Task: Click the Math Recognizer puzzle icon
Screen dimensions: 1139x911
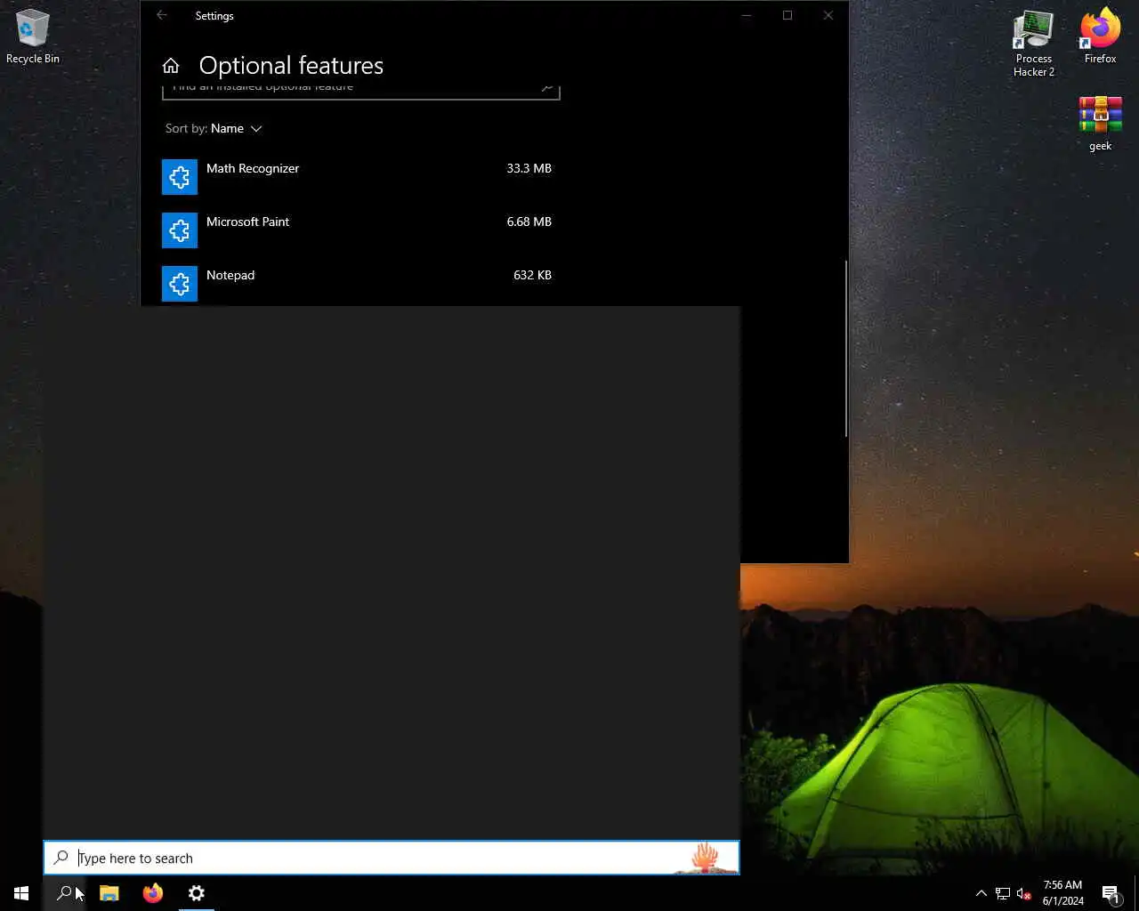Action: tap(180, 177)
